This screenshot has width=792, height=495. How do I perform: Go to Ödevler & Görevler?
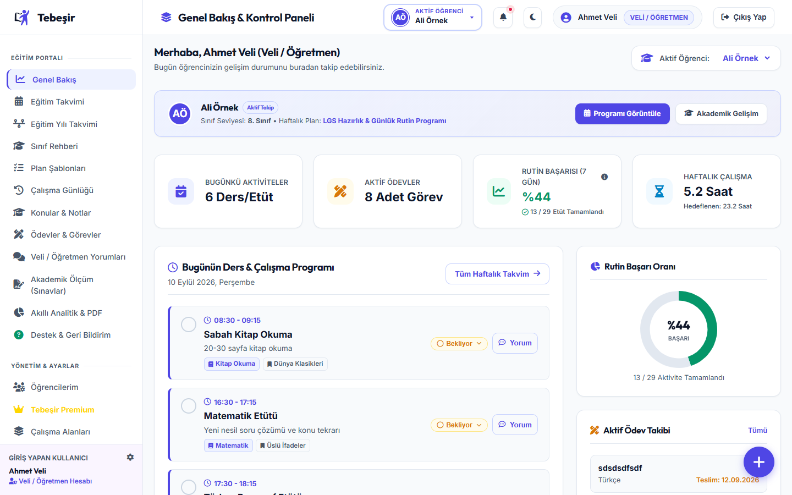point(71,235)
